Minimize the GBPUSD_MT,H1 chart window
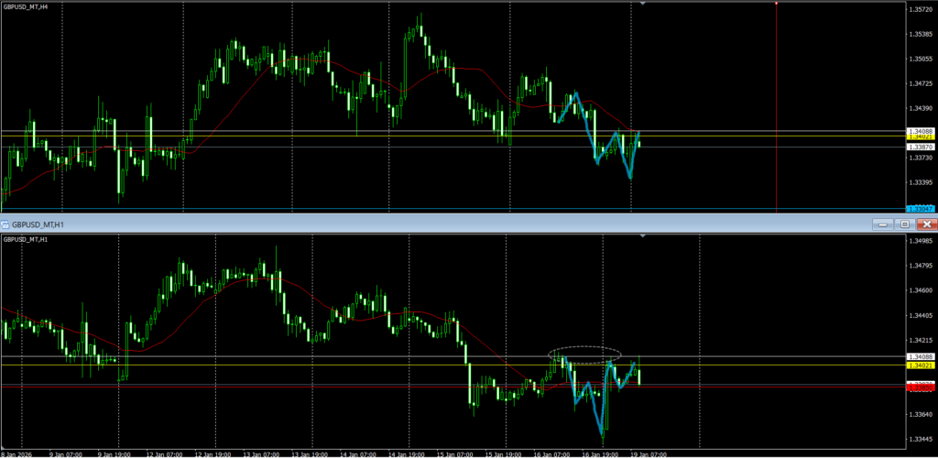 click(x=884, y=224)
